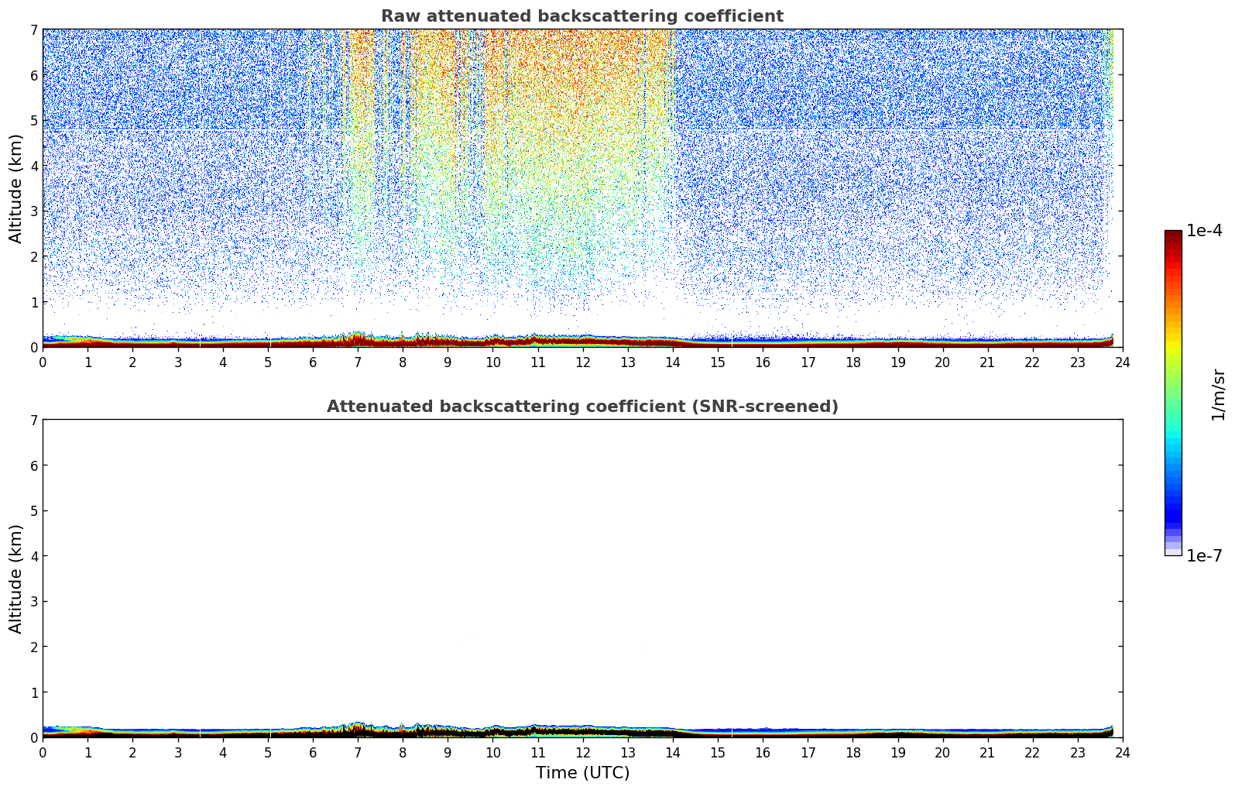This screenshot has height=790, width=1235.
Task: Select the "Time (UTC)" axis label
Action: pos(582,773)
